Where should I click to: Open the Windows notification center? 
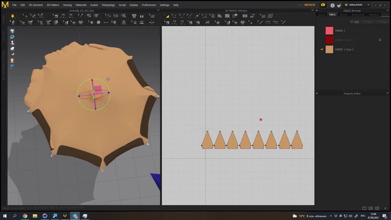coord(385,216)
